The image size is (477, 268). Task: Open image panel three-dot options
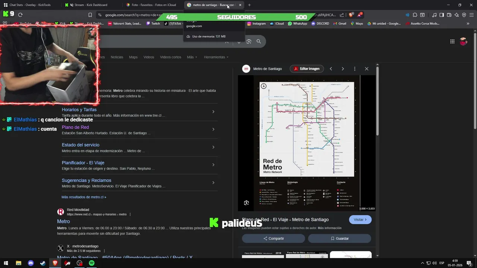(354, 69)
